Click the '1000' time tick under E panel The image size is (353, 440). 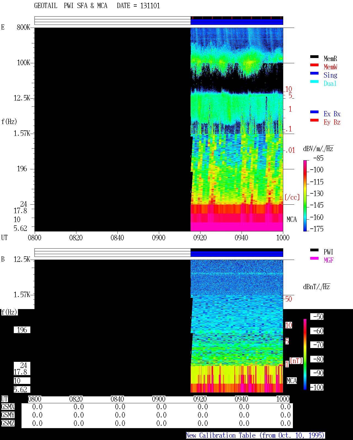283,238
